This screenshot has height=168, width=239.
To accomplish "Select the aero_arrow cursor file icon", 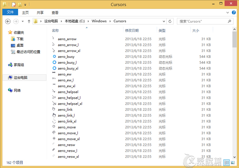I will coord(53,38).
